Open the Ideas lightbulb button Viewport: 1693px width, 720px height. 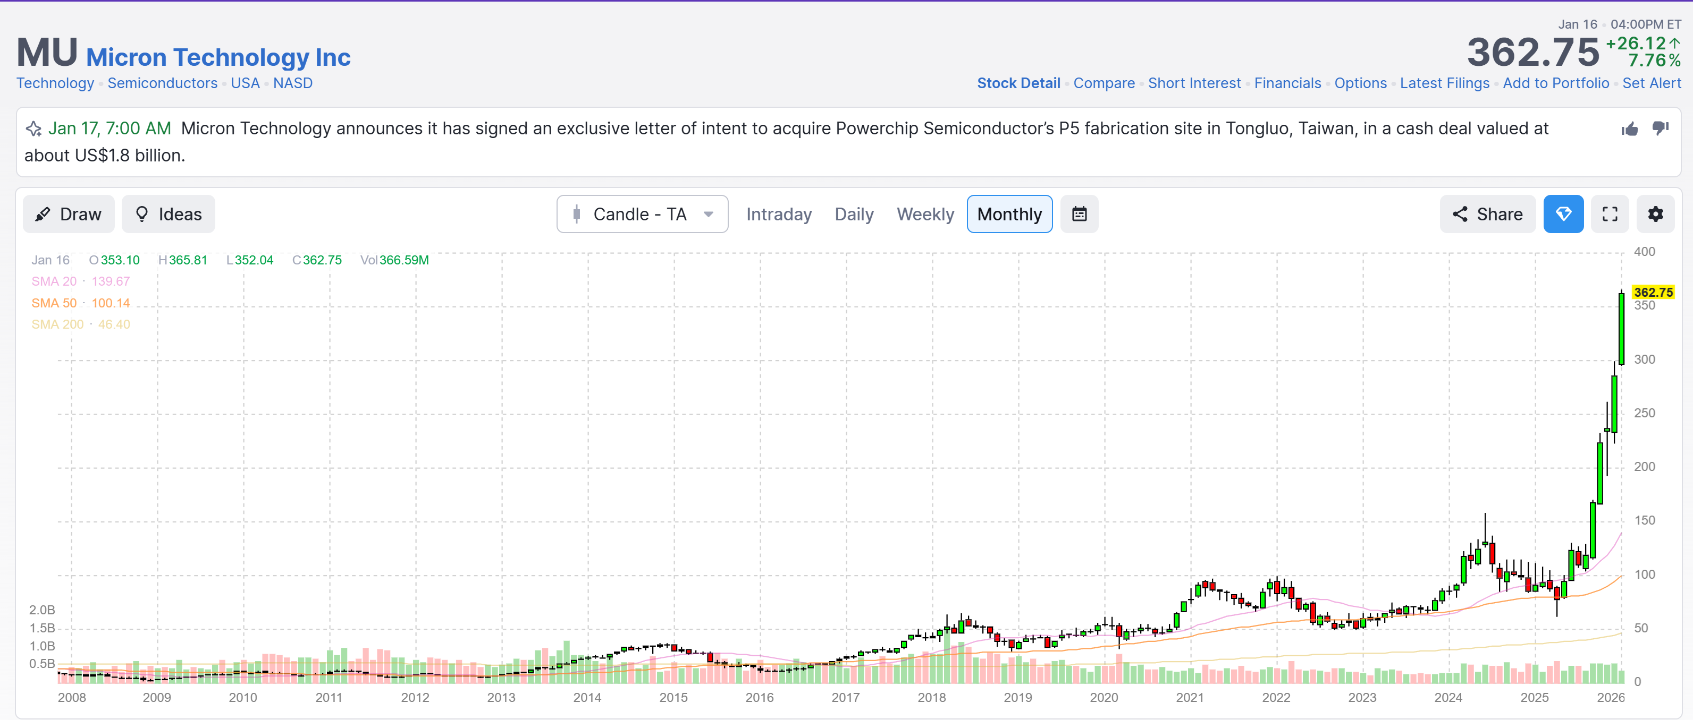169,214
